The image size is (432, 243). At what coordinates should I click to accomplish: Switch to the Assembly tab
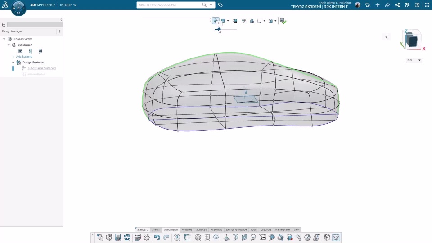[x=216, y=229]
